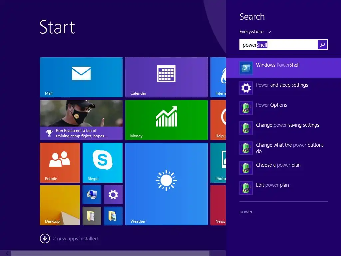Open the Documents folder tile

pos(92,216)
